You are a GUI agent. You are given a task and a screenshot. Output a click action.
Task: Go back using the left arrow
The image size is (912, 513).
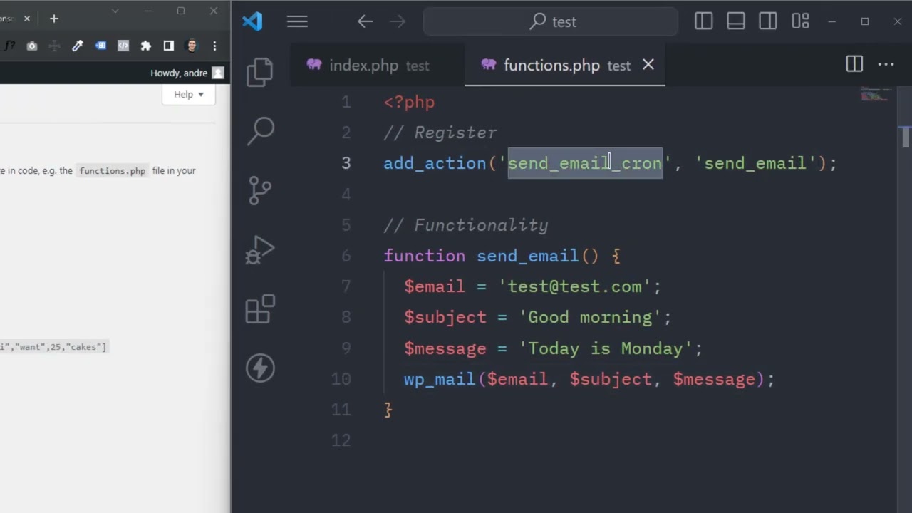tap(366, 21)
